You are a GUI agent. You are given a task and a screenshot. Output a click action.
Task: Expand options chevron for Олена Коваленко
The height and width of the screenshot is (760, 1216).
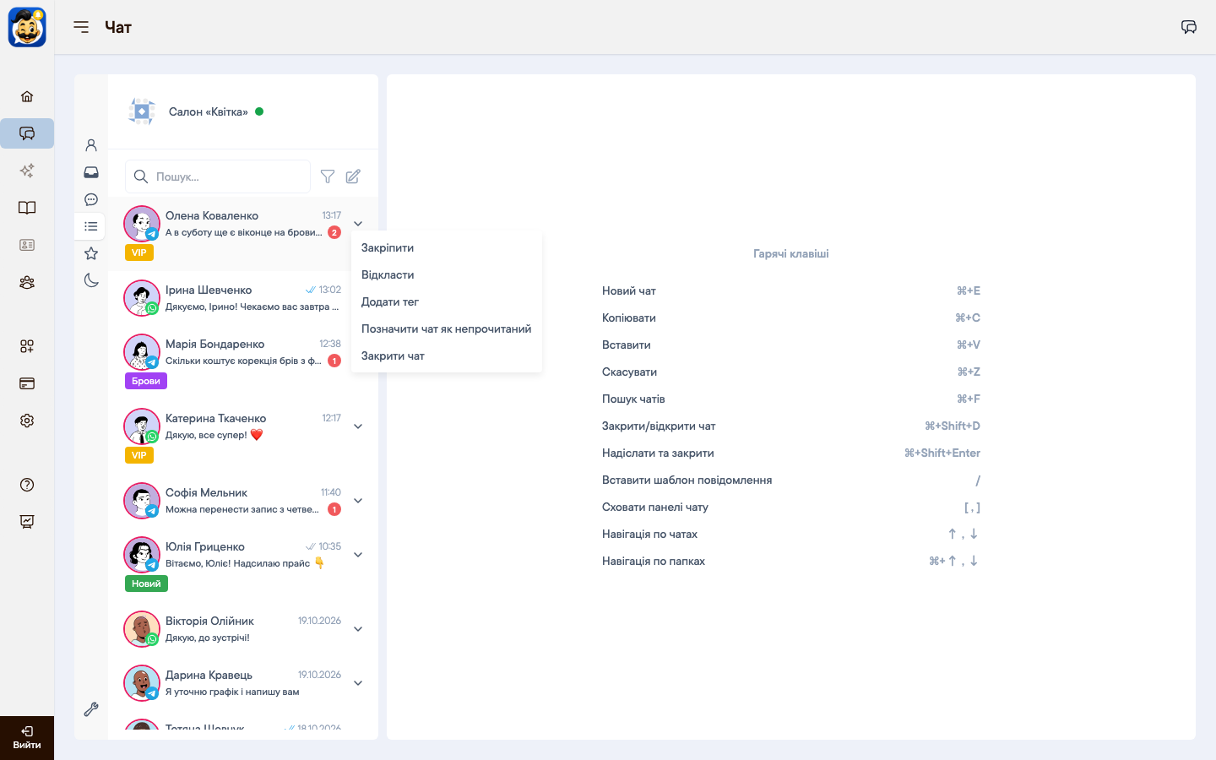358,224
